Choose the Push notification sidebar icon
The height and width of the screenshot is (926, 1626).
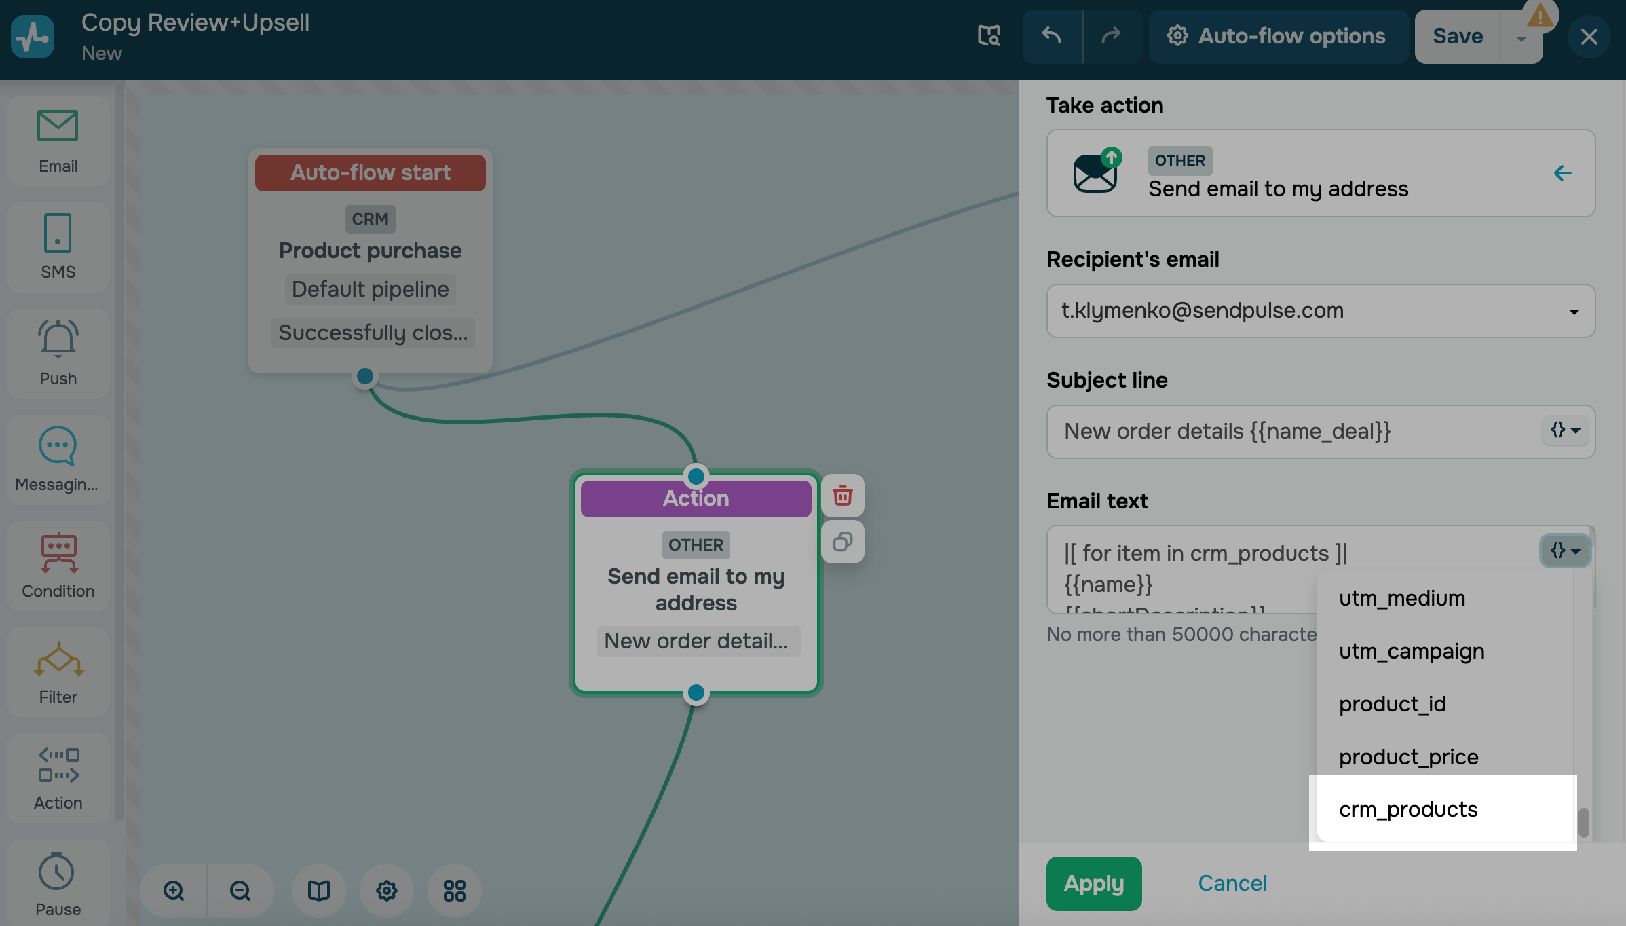click(58, 353)
